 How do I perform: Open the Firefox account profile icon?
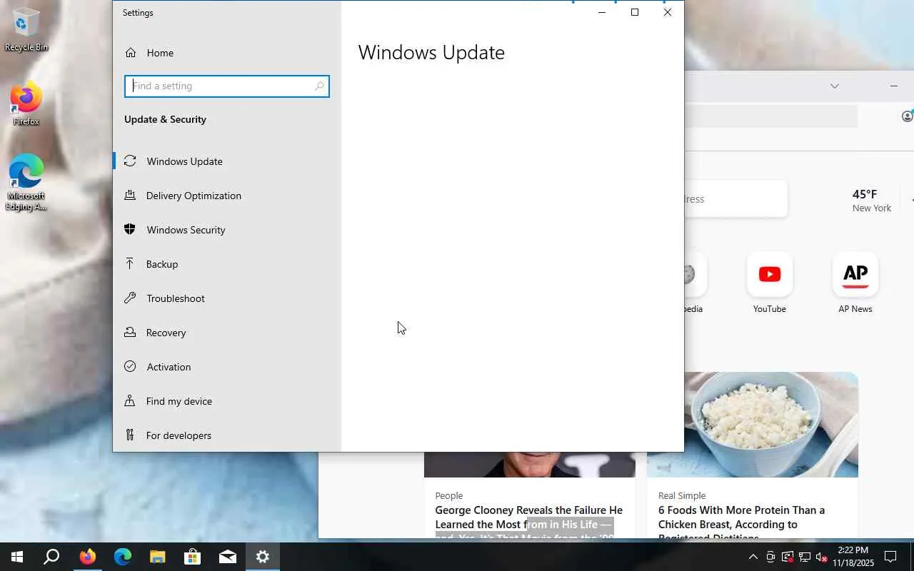(x=907, y=116)
